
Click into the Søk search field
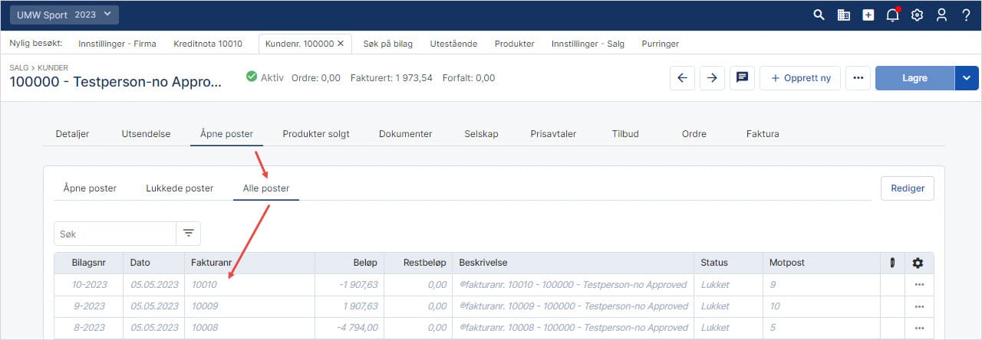click(x=115, y=234)
